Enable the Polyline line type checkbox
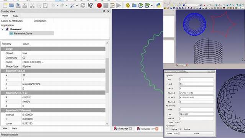 pyautogui.click(x=167, y=129)
